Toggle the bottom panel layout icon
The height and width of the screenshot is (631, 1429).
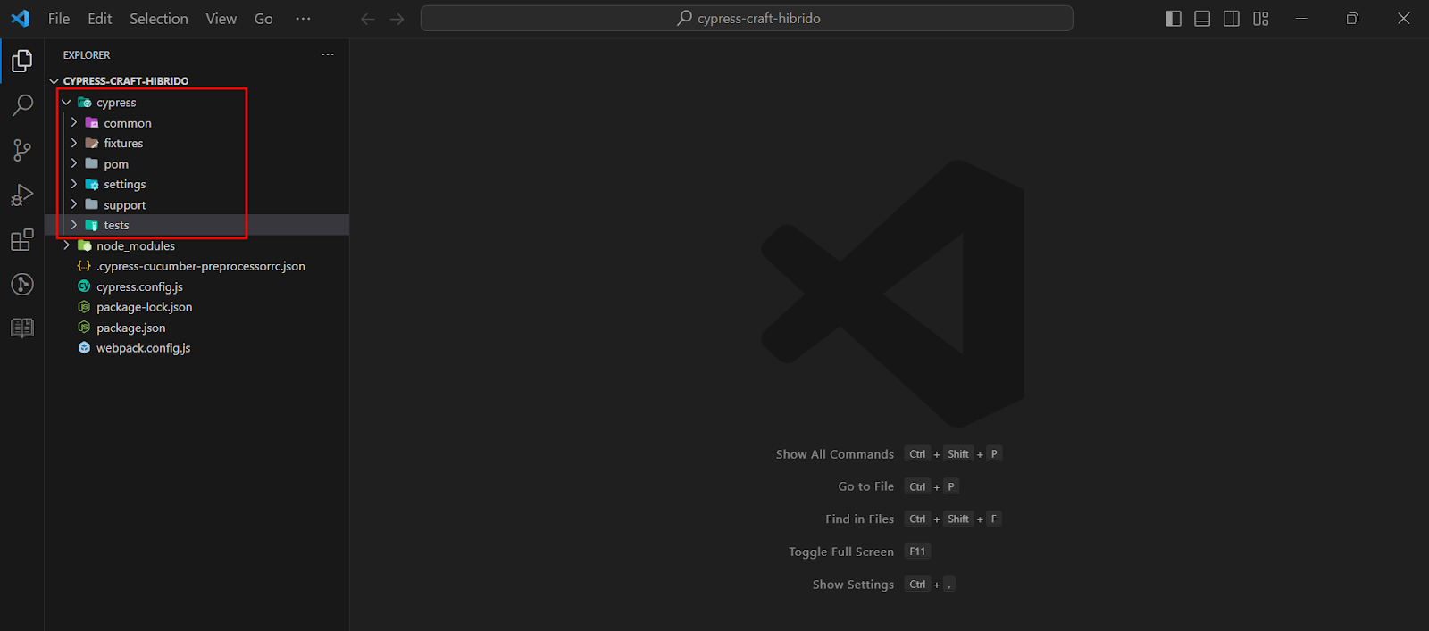1202,19
